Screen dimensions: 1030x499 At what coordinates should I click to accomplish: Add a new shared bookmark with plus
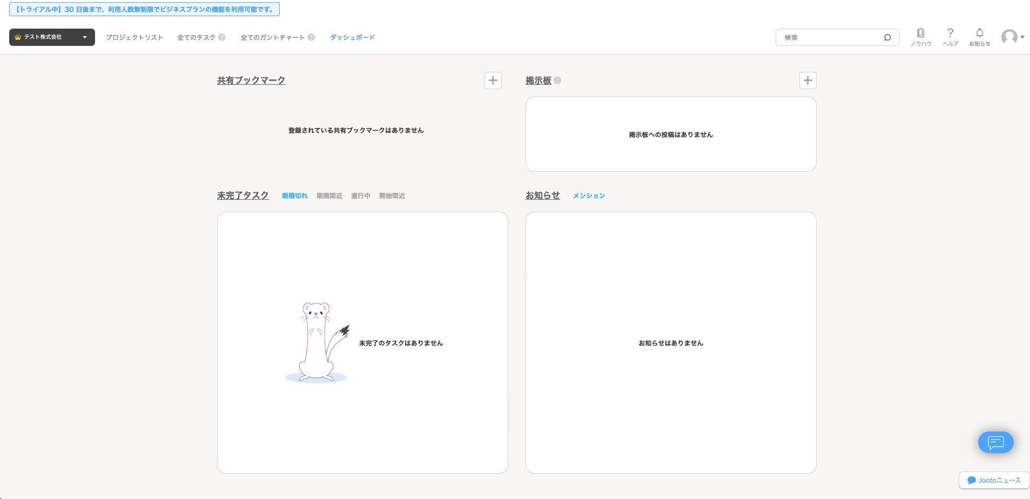tap(493, 80)
